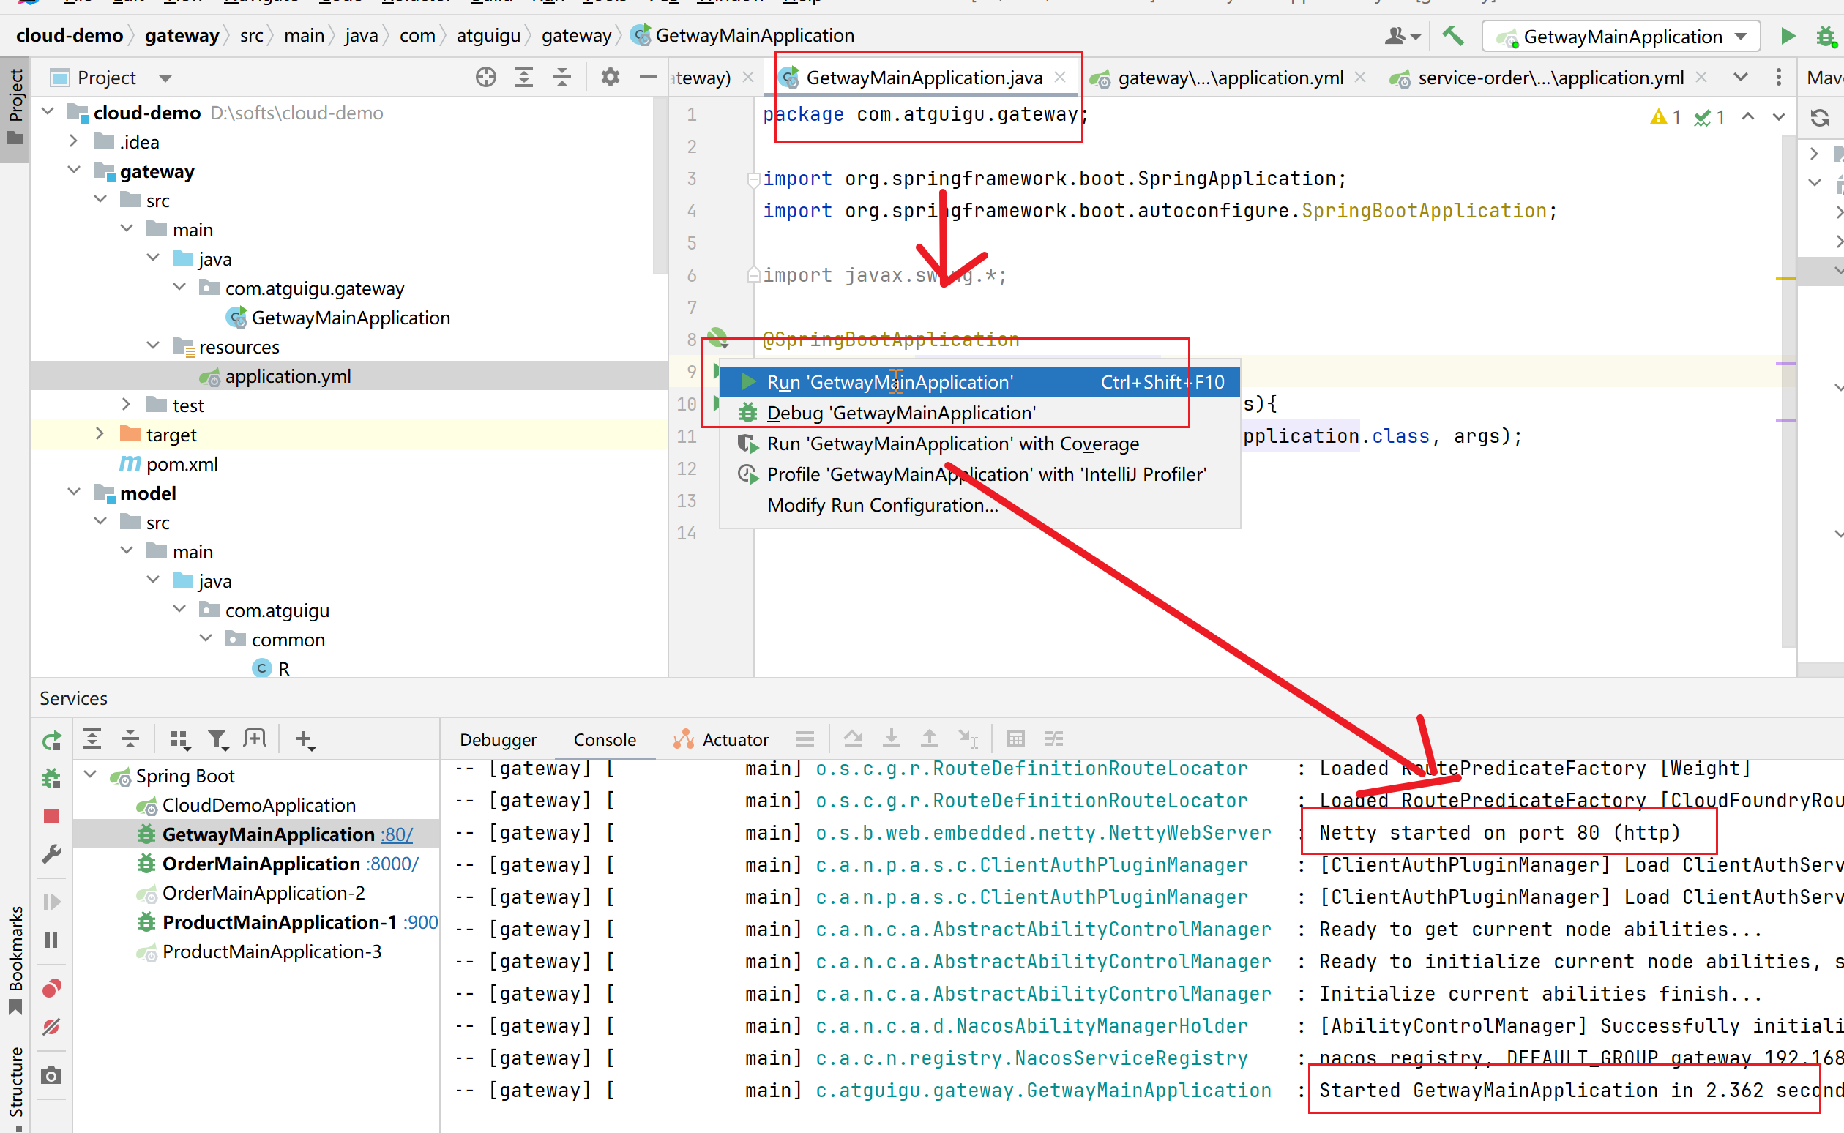Click Select Opened File target icon

tap(485, 76)
